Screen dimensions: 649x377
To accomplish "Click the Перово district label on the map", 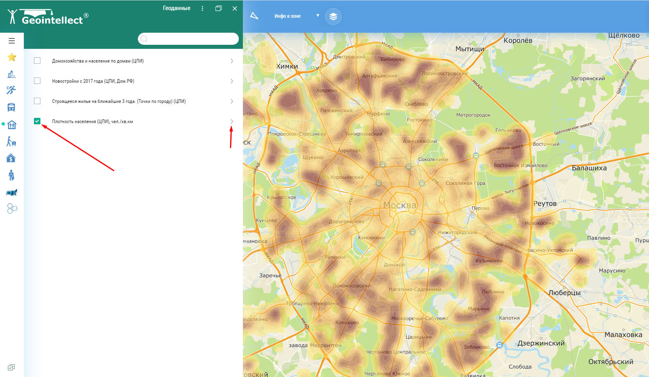I will (480, 208).
